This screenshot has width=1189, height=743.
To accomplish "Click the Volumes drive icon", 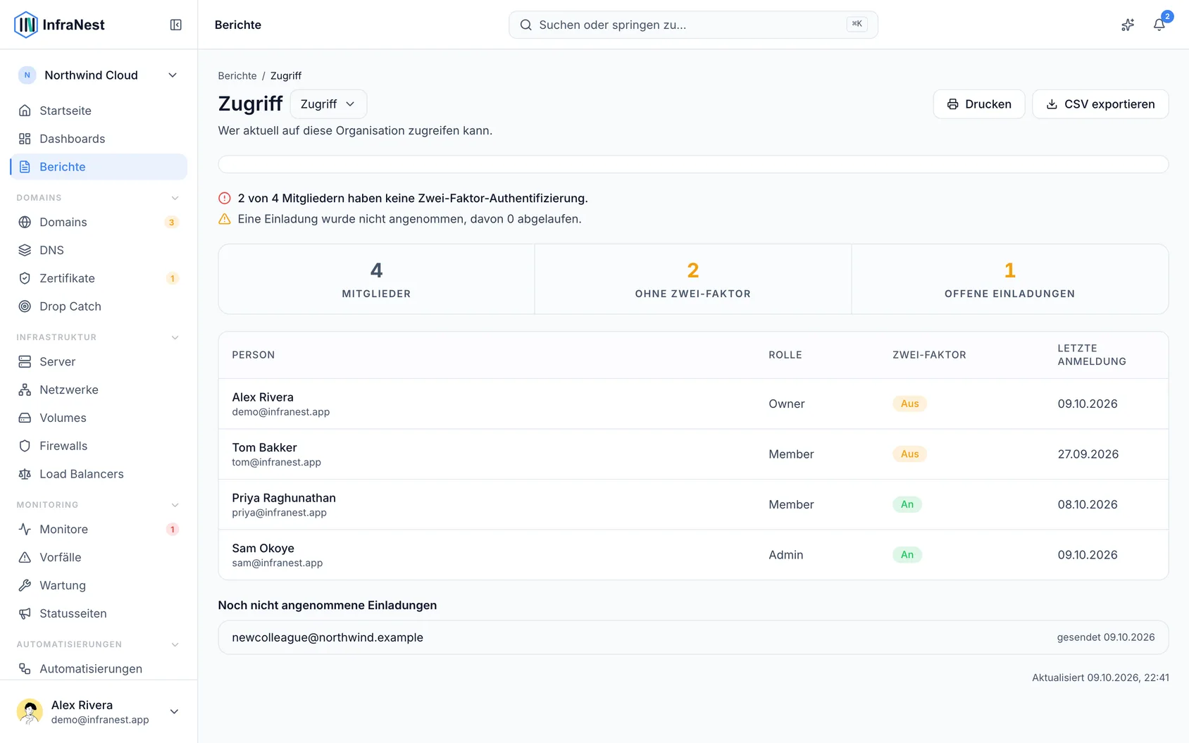I will pos(25,418).
